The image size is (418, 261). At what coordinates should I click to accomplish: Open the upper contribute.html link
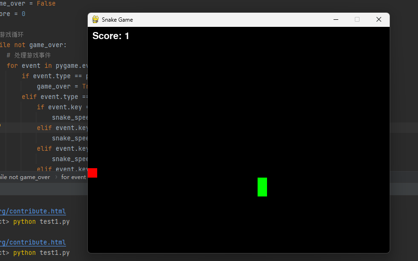(x=33, y=212)
